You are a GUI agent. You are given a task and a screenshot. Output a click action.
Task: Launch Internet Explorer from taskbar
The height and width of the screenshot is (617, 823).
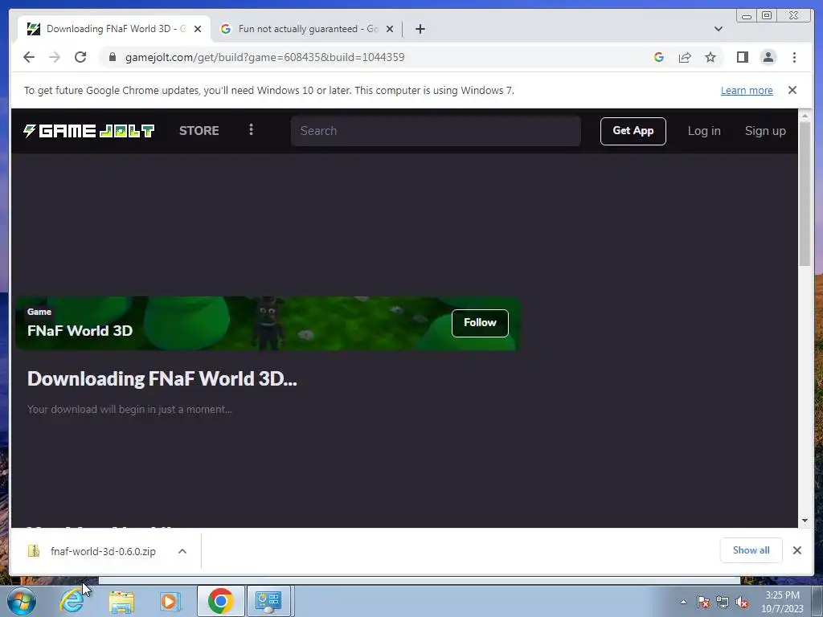pos(72,601)
